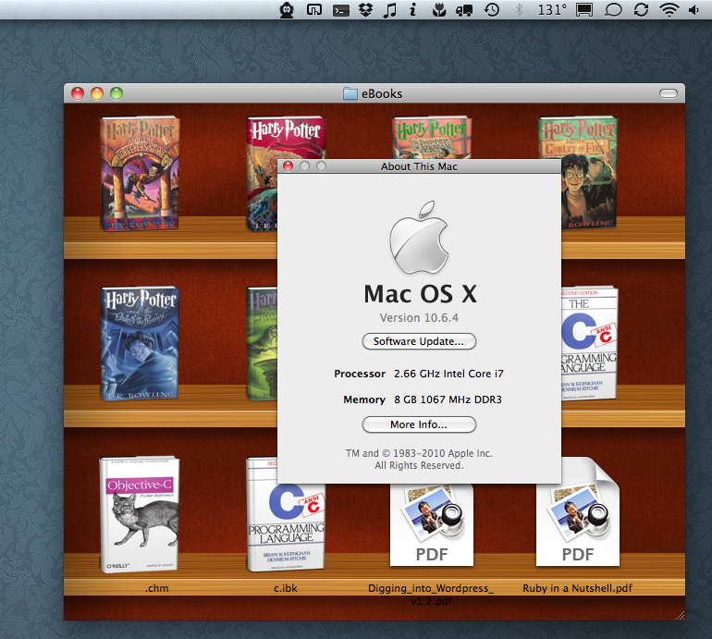The height and width of the screenshot is (639, 712).
Task: Click the music note menu bar icon
Action: tap(389, 10)
